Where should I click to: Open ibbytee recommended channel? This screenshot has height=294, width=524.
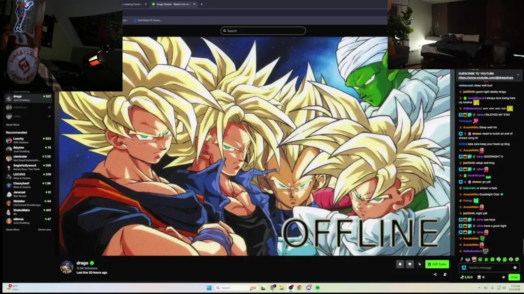(x=29, y=149)
